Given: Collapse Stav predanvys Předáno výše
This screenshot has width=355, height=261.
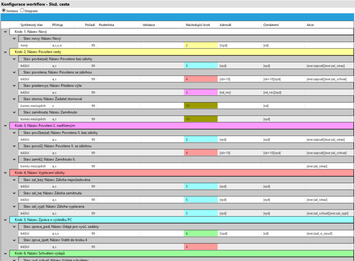Looking at the screenshot, I should (14, 86).
